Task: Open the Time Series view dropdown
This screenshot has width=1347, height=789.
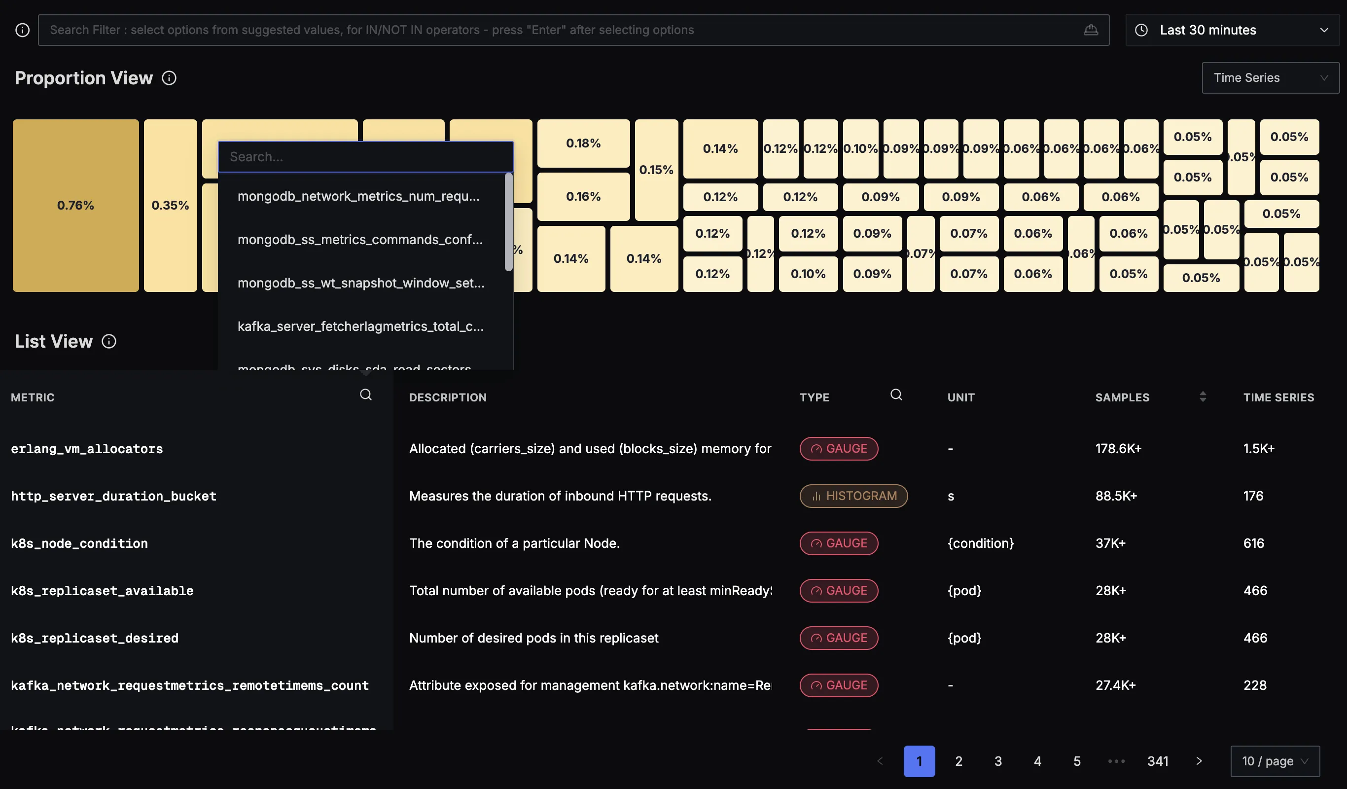Action: click(x=1271, y=78)
